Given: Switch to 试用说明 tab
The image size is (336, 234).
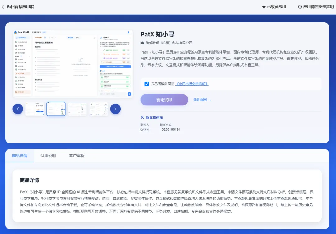Looking at the screenshot, I should point(48,156).
